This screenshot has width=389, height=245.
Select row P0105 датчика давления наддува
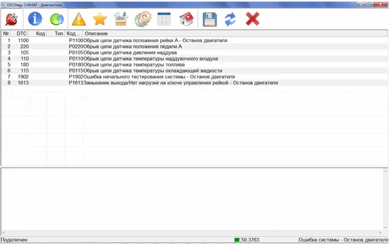194,52
